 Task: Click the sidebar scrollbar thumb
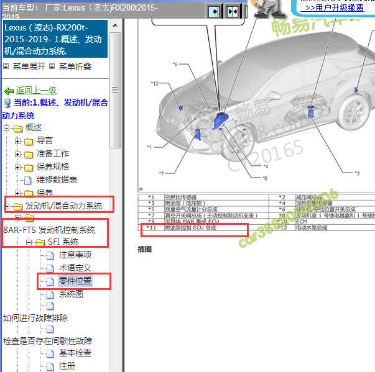point(115,90)
